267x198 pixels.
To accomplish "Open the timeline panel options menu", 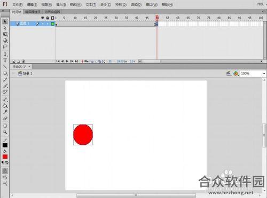I will click(x=264, y=12).
